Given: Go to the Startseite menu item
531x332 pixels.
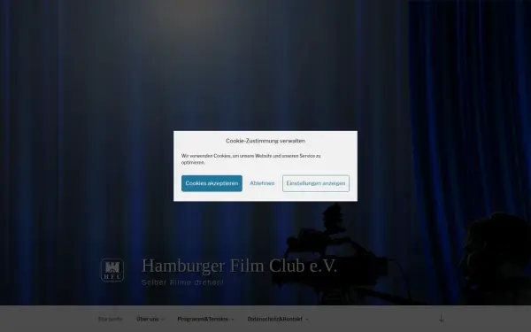Looking at the screenshot, I should (110, 319).
